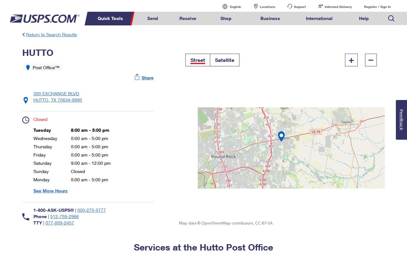Open the search magnifier icon
The height and width of the screenshot is (254, 407).
391,18
